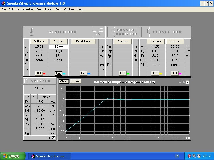The width and height of the screenshot is (214, 160).
Task: Click the speaker panel driver icon
Action: click(x=26, y=81)
